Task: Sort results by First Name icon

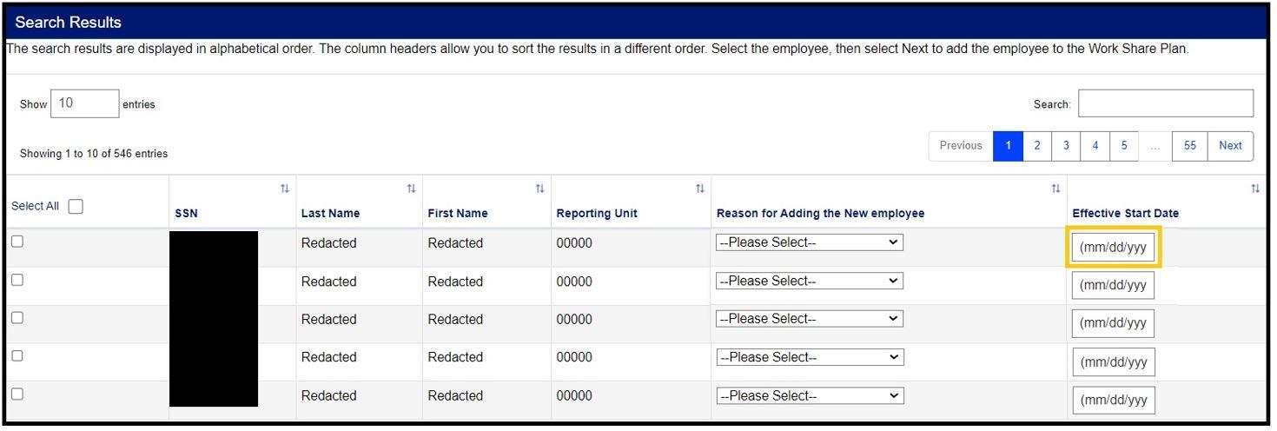Action: [539, 189]
